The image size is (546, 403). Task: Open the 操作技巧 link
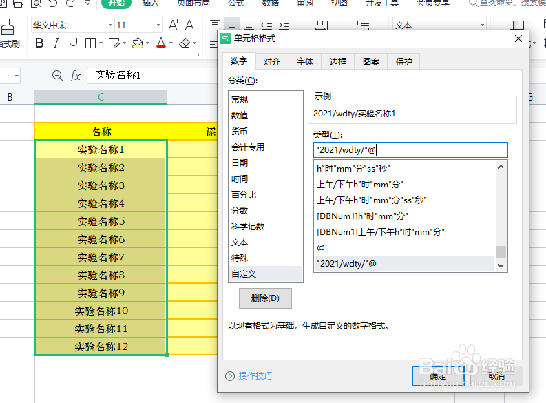(255, 376)
